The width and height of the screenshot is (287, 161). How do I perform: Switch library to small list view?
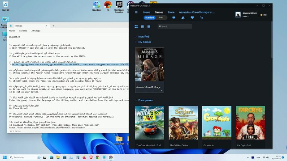tap(143, 27)
